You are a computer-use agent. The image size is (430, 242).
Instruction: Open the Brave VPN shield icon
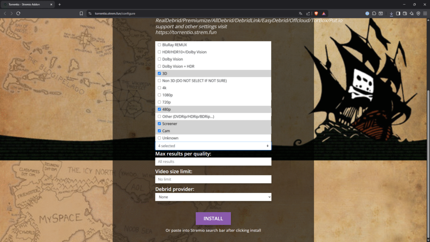419,13
